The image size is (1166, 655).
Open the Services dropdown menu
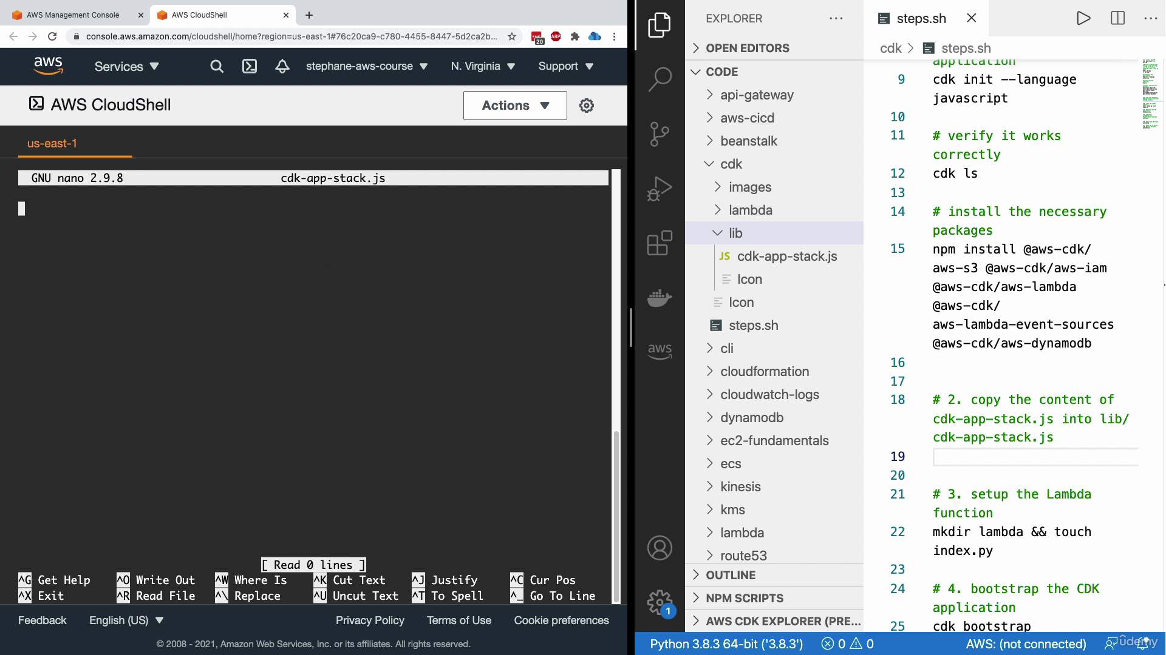[x=126, y=67]
